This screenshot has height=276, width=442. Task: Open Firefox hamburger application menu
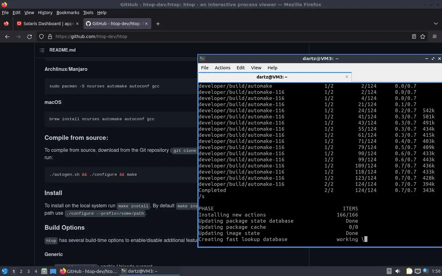pos(435,36)
